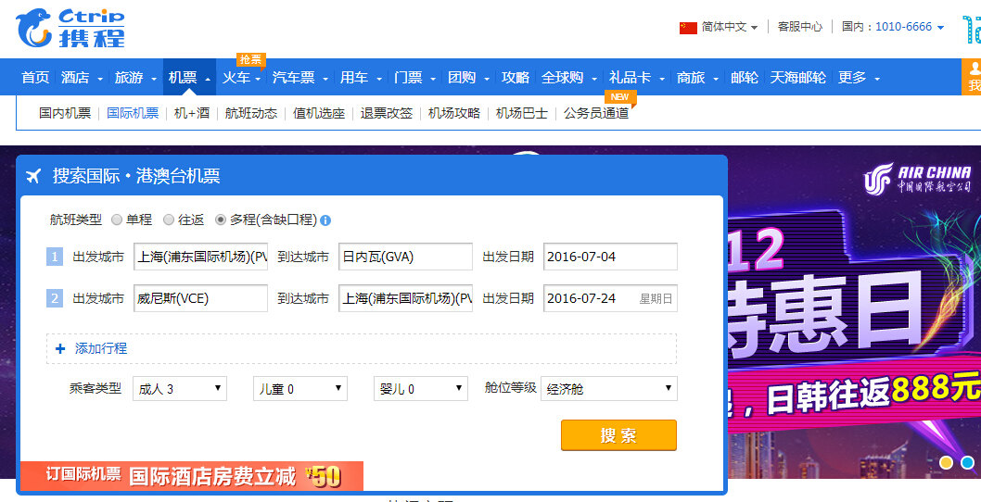This screenshot has width=981, height=502.
Task: Open the 邮轮 cruise tab
Action: 745,78
